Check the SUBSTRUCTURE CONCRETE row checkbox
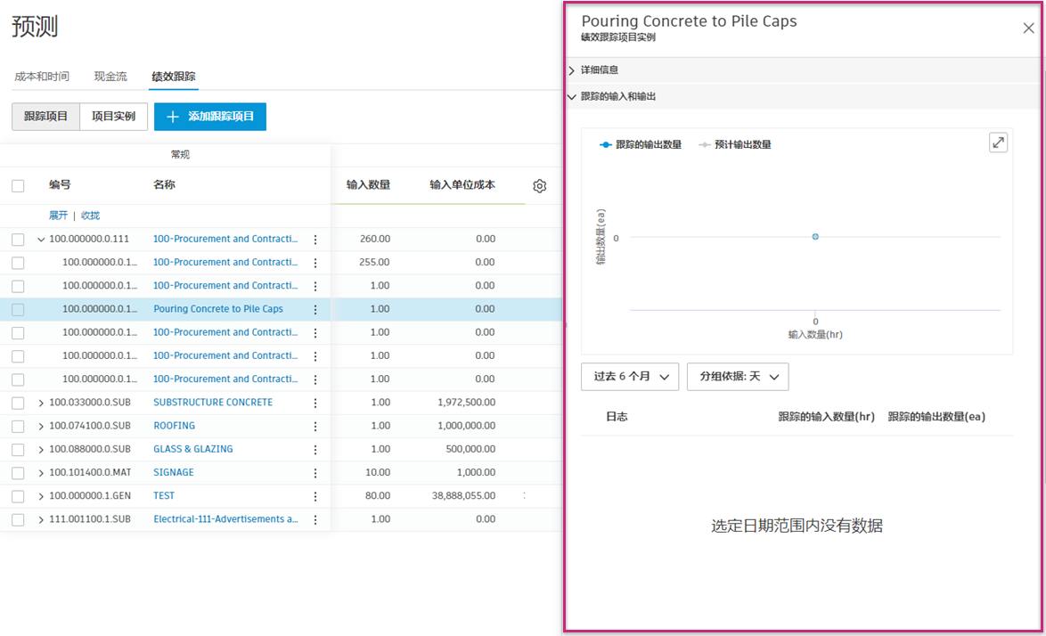 [18, 403]
